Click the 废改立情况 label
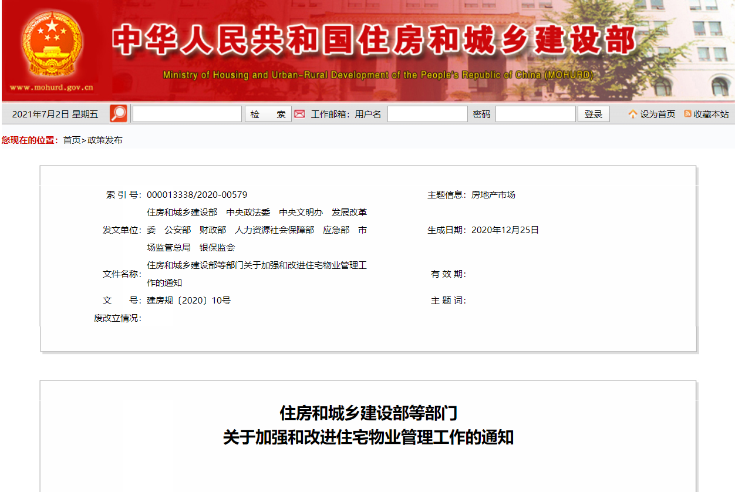The height and width of the screenshot is (492, 735). (x=117, y=318)
